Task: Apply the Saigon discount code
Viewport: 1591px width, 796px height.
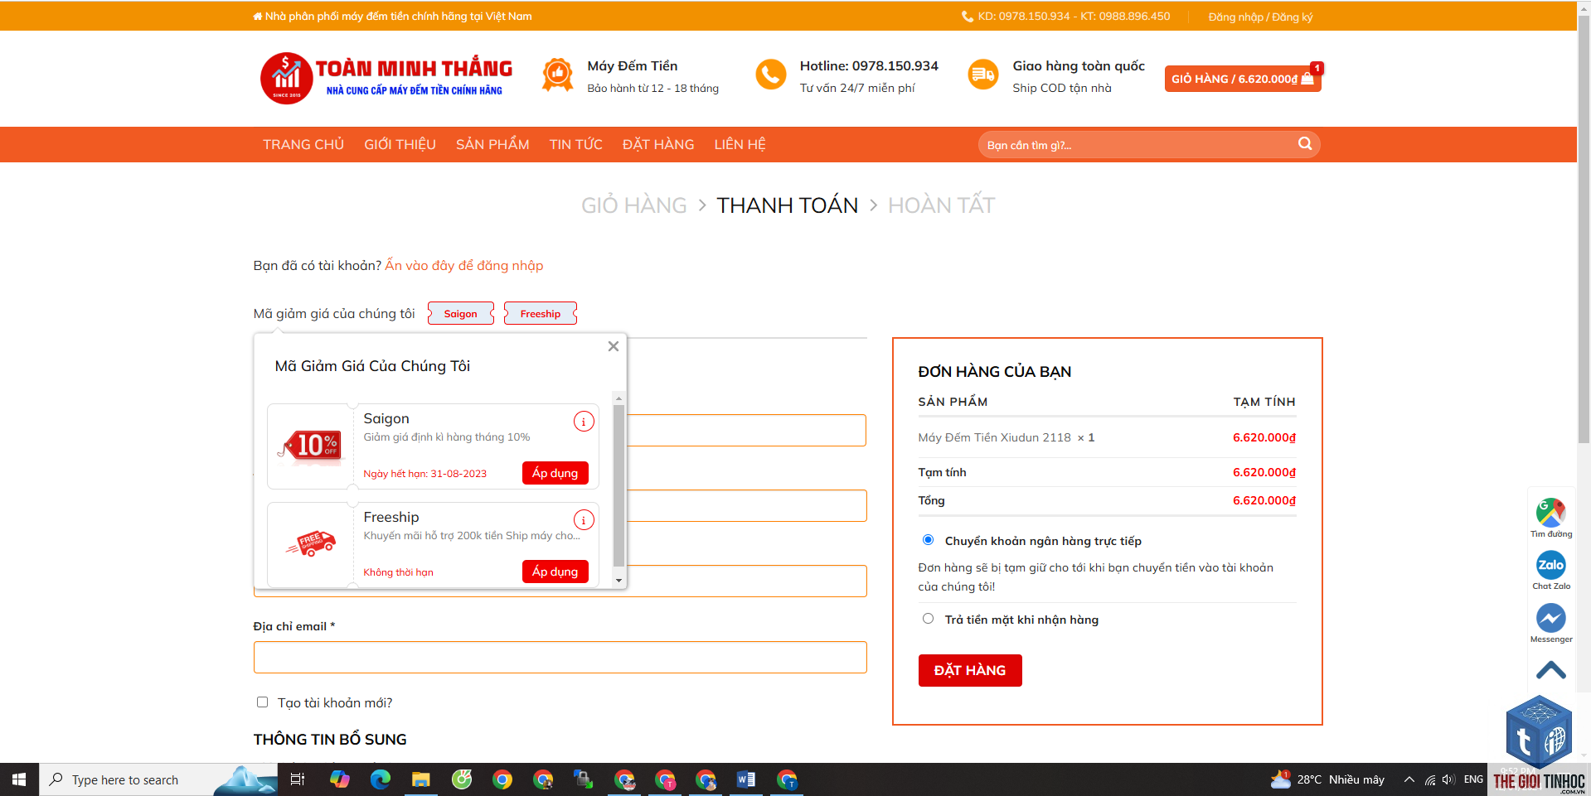Action: click(x=555, y=473)
